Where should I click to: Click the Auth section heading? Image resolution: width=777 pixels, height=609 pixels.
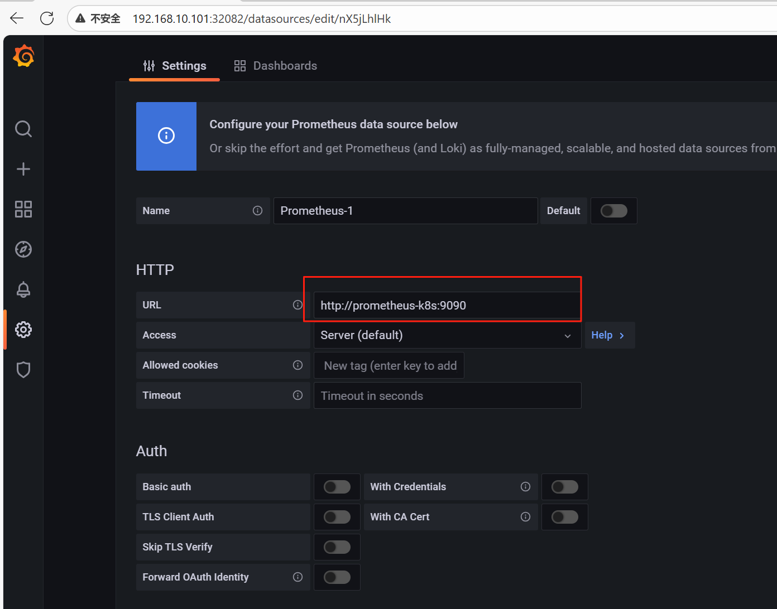click(x=151, y=451)
